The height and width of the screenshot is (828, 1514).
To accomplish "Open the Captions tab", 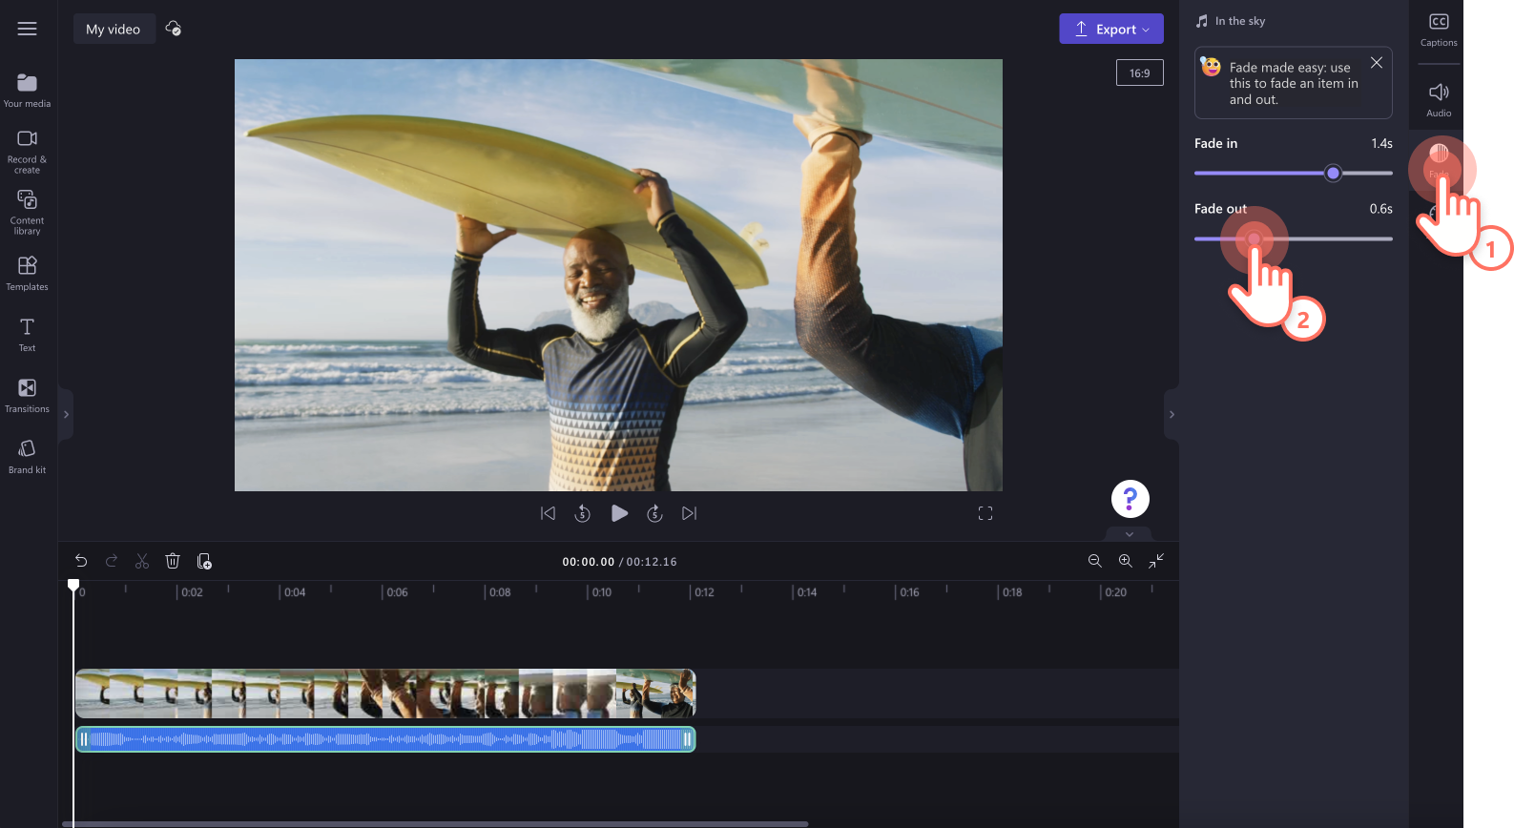I will coord(1439,31).
